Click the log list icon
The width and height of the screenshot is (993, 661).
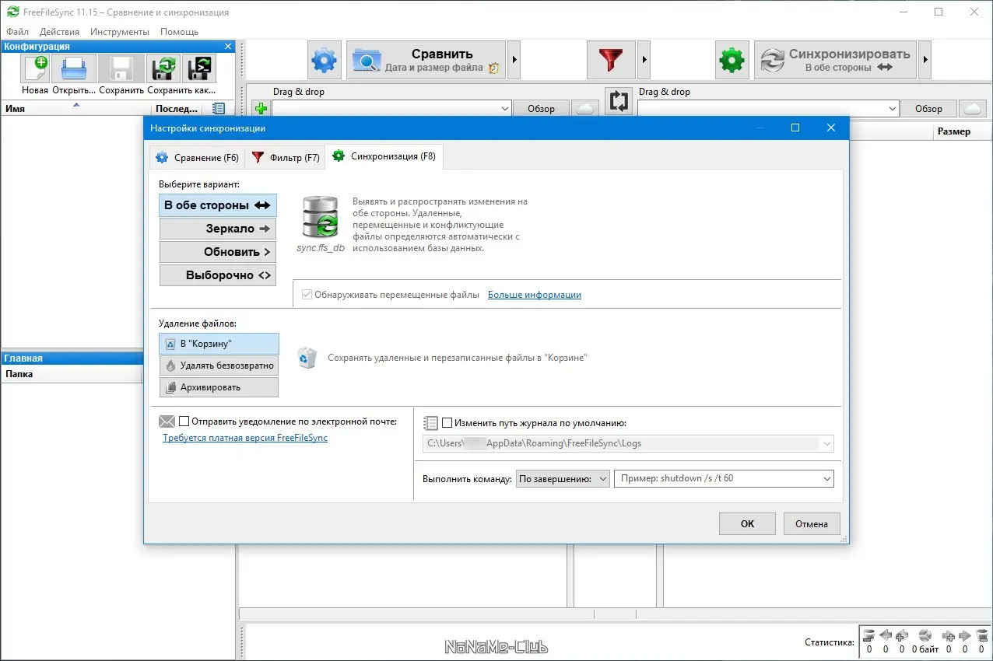[430, 423]
